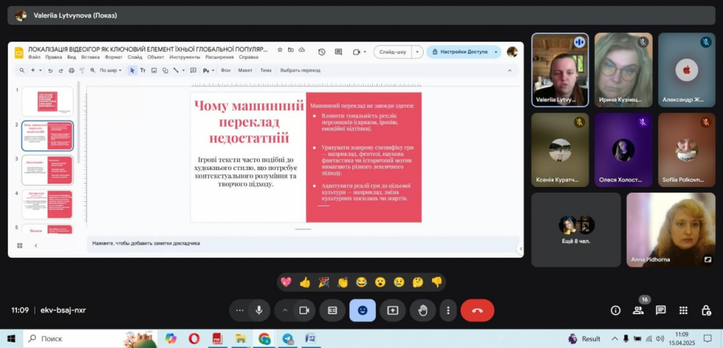Image resolution: width=723 pixels, height=348 pixels.
Task: Open the activities grid icon
Action: point(683,311)
